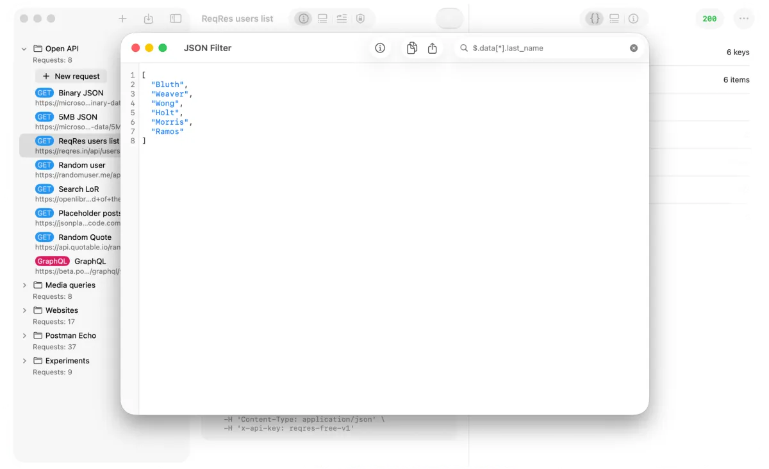The image size is (769, 469).
Task: Switch response to formatted JSON view
Action: 595,19
